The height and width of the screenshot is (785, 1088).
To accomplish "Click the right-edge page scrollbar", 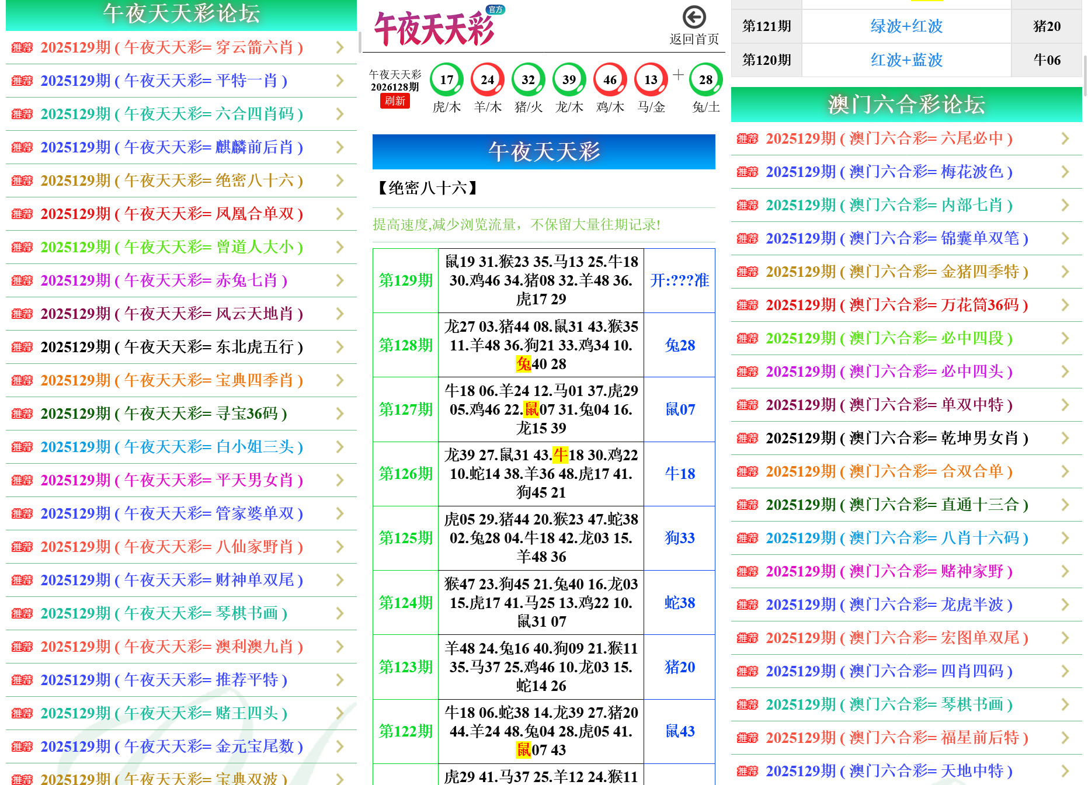I will pos(1085,76).
